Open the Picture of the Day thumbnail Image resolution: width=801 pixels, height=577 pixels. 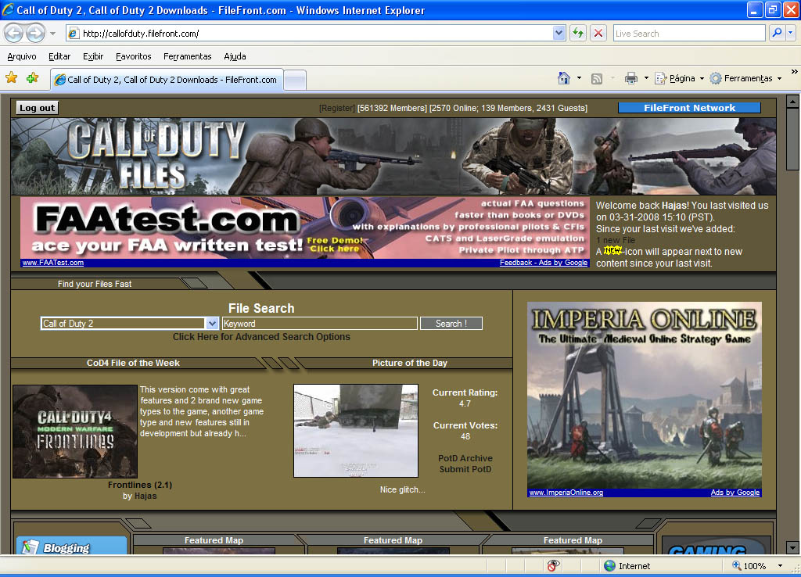(356, 431)
